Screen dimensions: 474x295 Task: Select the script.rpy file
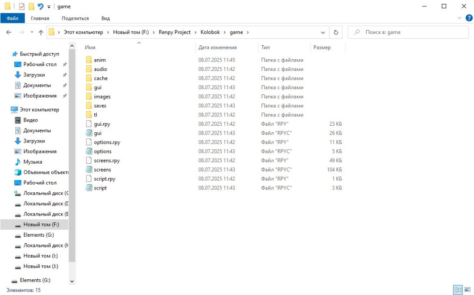coord(104,179)
